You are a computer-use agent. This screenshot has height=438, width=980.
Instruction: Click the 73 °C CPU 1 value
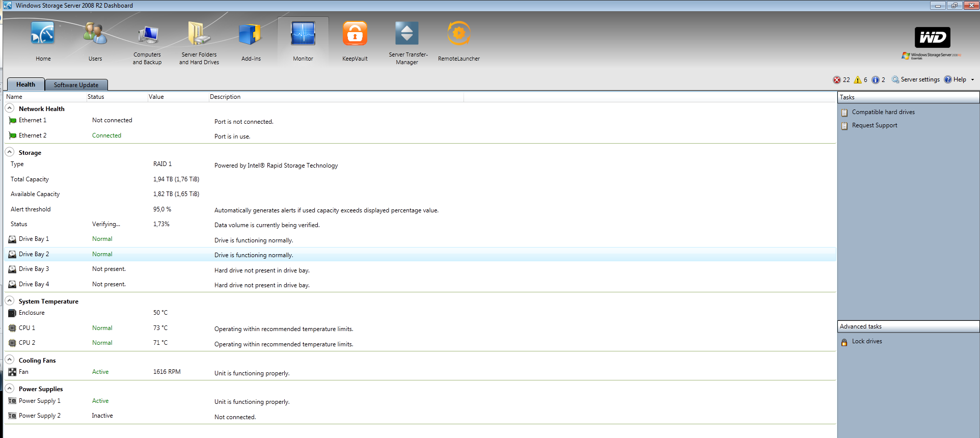160,328
